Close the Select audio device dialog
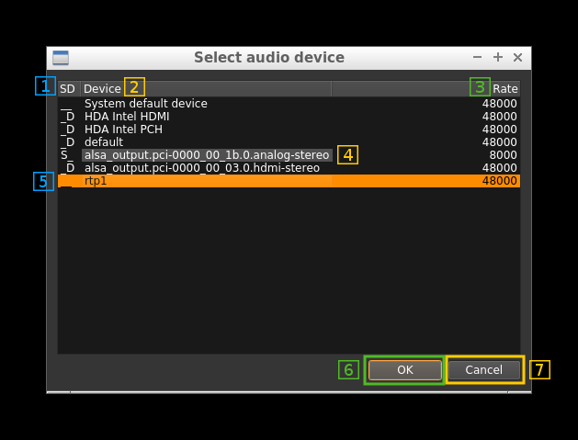578x440 pixels. (517, 57)
